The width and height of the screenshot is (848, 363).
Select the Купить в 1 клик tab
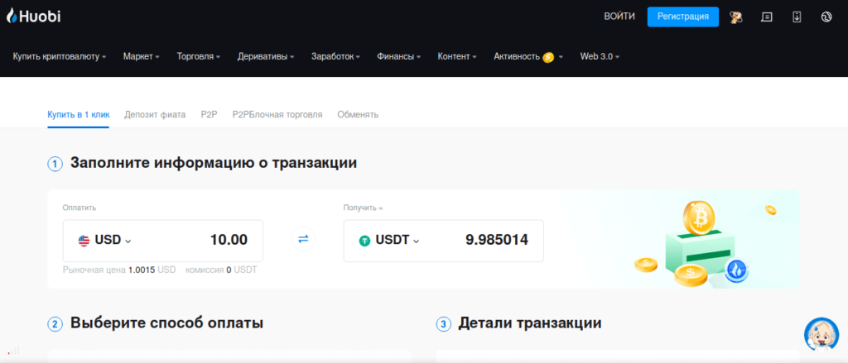coord(79,114)
